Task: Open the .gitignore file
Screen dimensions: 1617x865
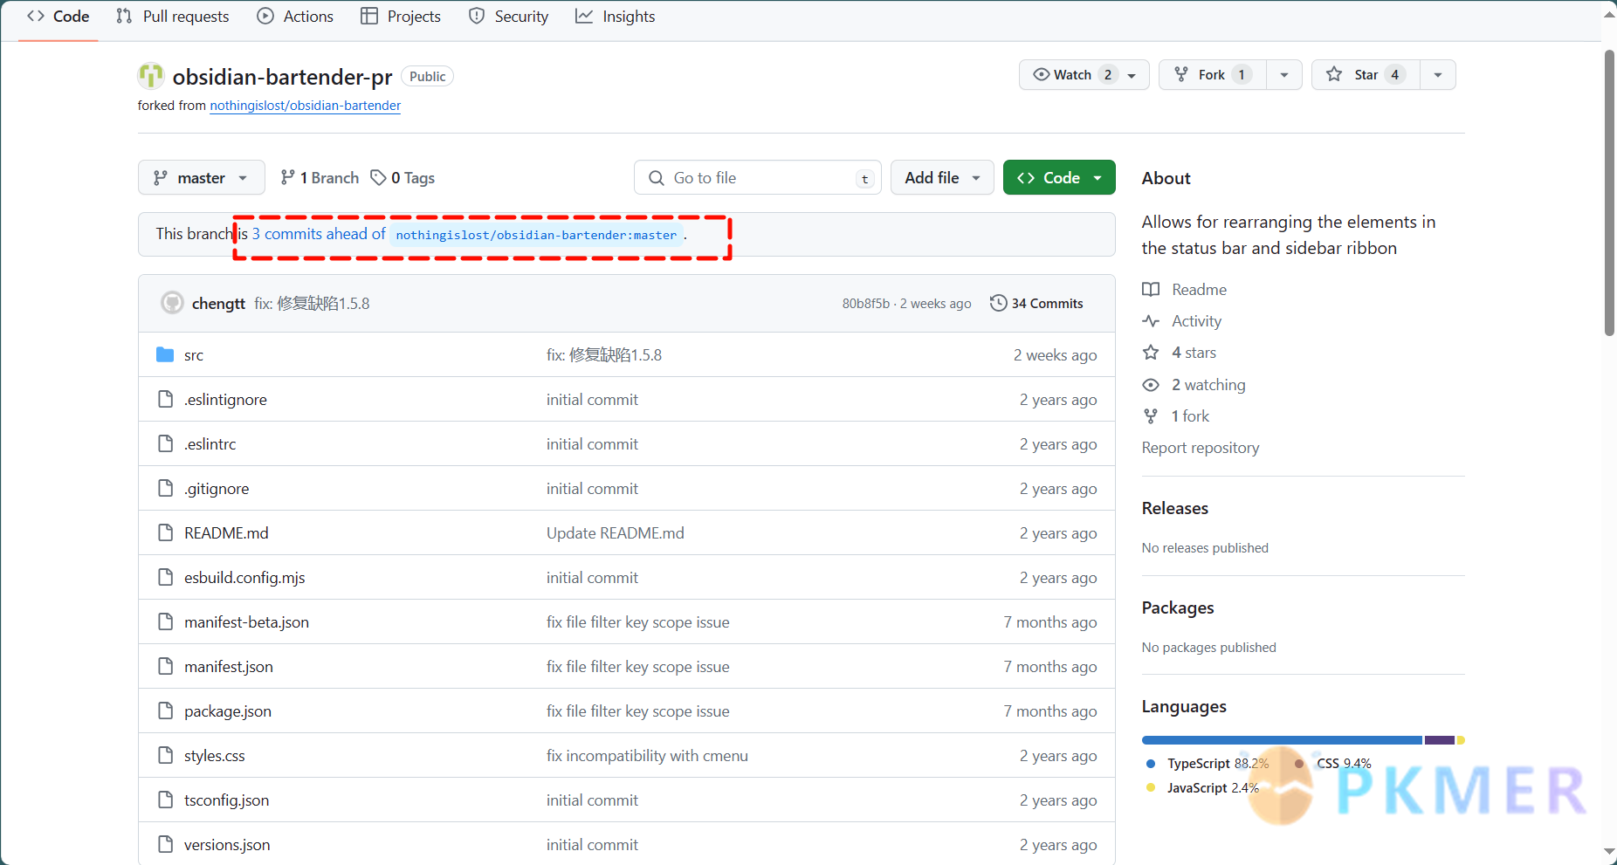Action: [217, 489]
